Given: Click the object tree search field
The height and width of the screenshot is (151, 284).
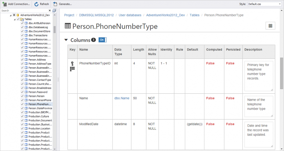Looking at the screenshot, I should [24, 11].
